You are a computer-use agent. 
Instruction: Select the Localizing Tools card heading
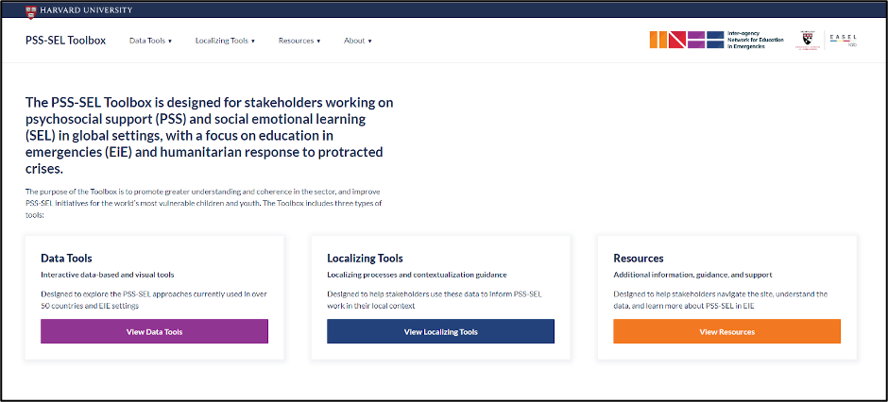tap(366, 259)
